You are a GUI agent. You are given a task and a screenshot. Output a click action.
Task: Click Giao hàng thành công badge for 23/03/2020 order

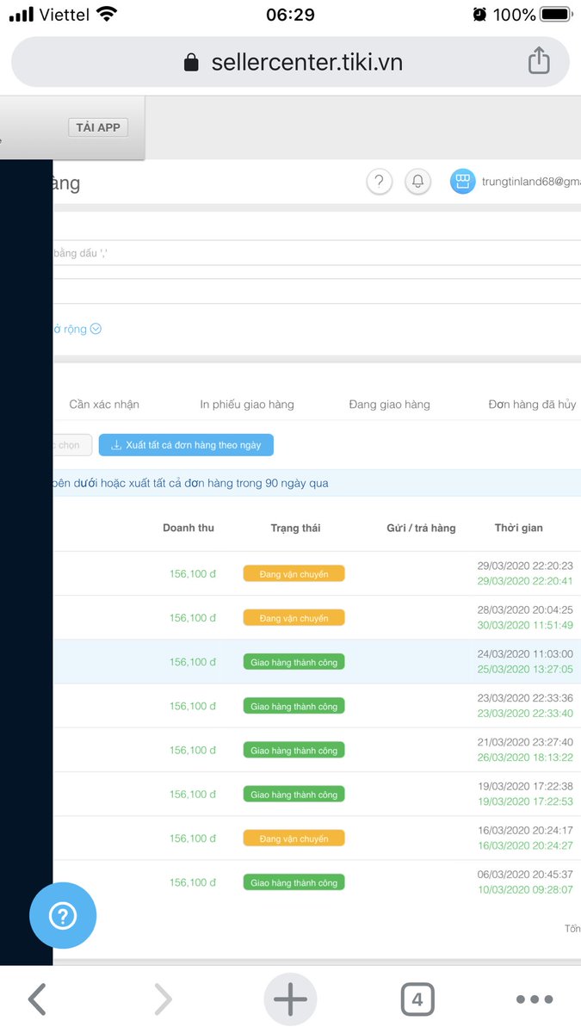point(294,706)
